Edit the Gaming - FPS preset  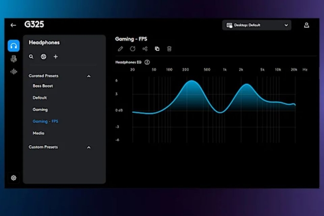click(120, 49)
